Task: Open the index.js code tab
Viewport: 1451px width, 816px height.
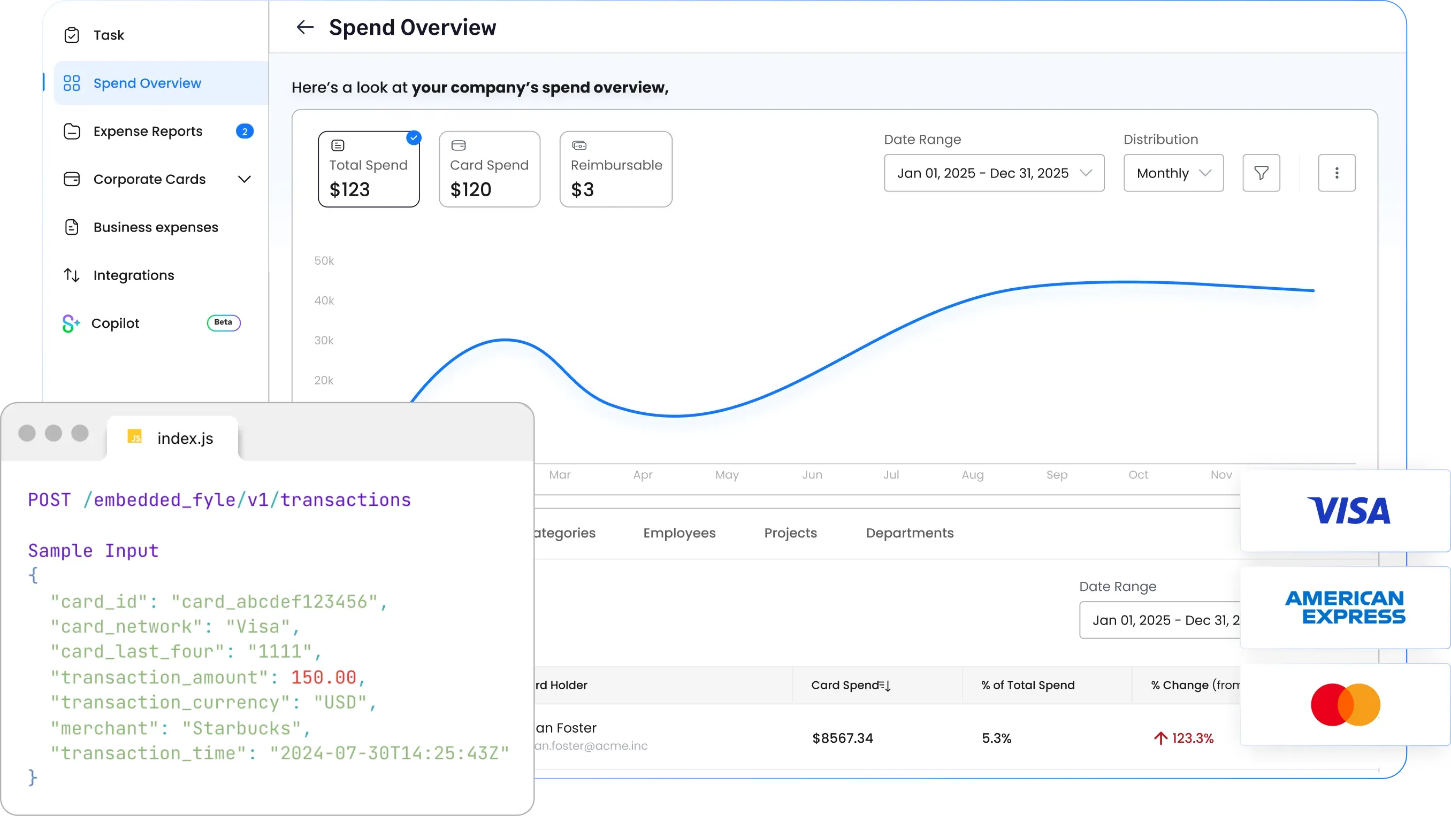Action: [x=172, y=437]
